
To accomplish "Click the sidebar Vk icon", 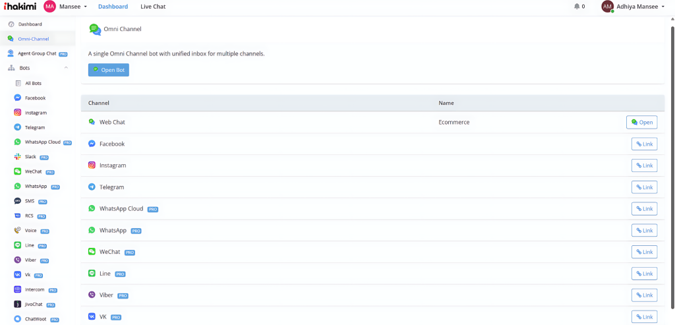I will click(x=18, y=275).
